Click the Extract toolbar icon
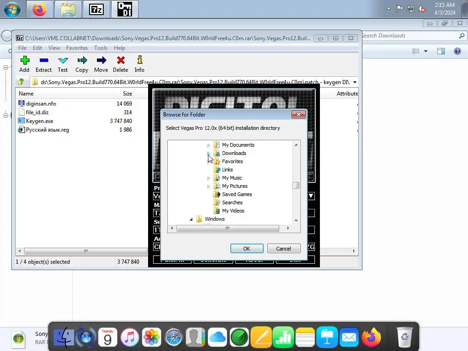This screenshot has width=468, height=351. 43,64
